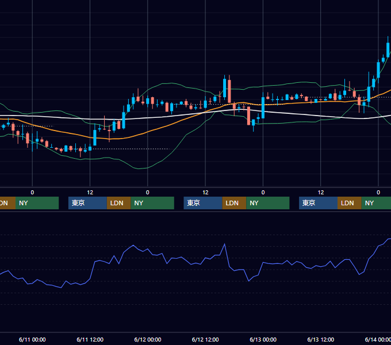Click the "6/12 00:00" date label
Image resolution: width=391 pixels, height=345 pixels.
[148, 339]
